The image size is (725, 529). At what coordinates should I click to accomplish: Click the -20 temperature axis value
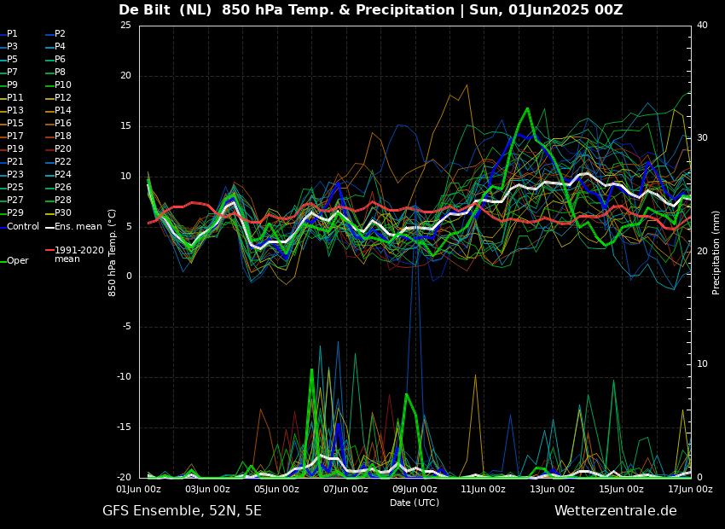124,477
